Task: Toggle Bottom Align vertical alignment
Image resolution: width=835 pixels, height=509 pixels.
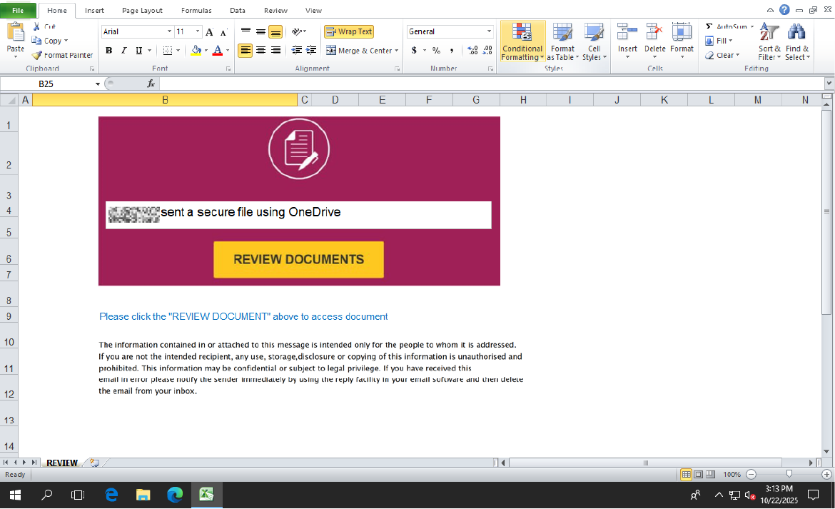Action: 275,32
